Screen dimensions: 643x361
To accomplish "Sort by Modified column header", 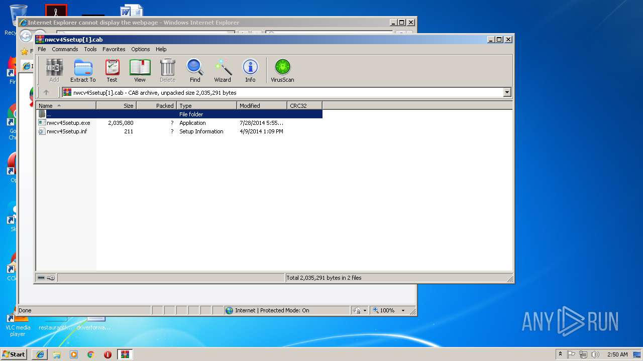I will [262, 106].
